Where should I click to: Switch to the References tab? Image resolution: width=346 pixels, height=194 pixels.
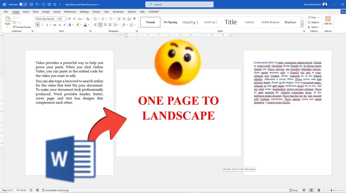(70, 12)
